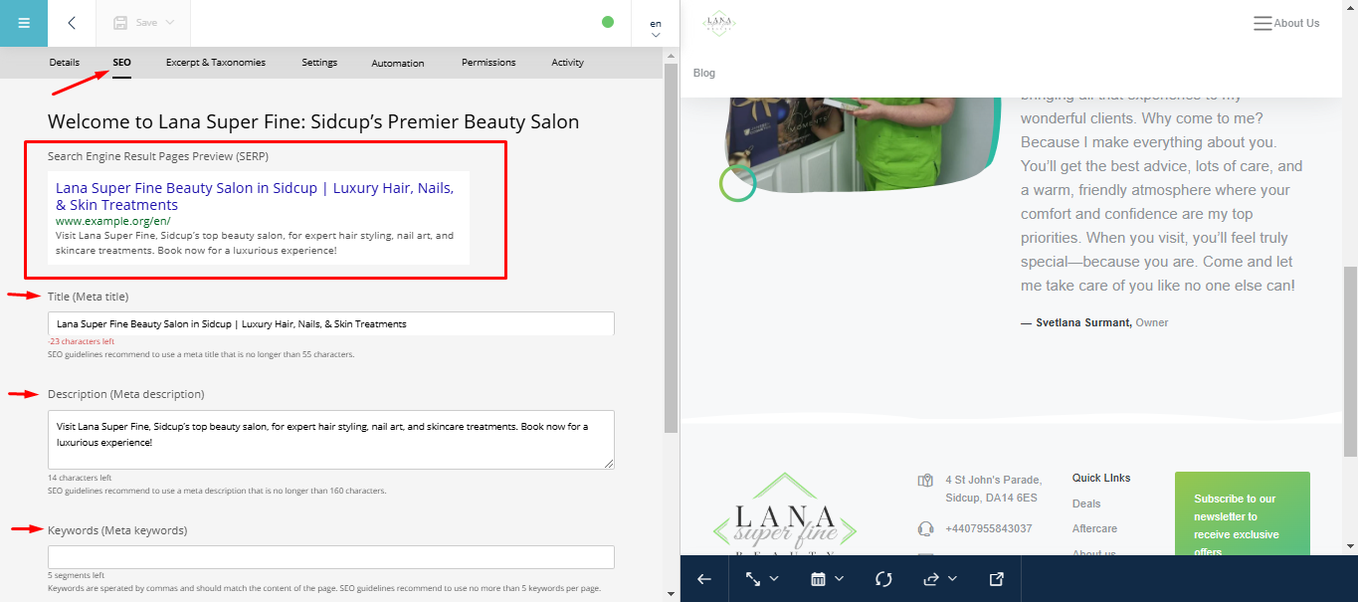Click the green publish status indicator
This screenshot has height=602, width=1358.
click(608, 22)
